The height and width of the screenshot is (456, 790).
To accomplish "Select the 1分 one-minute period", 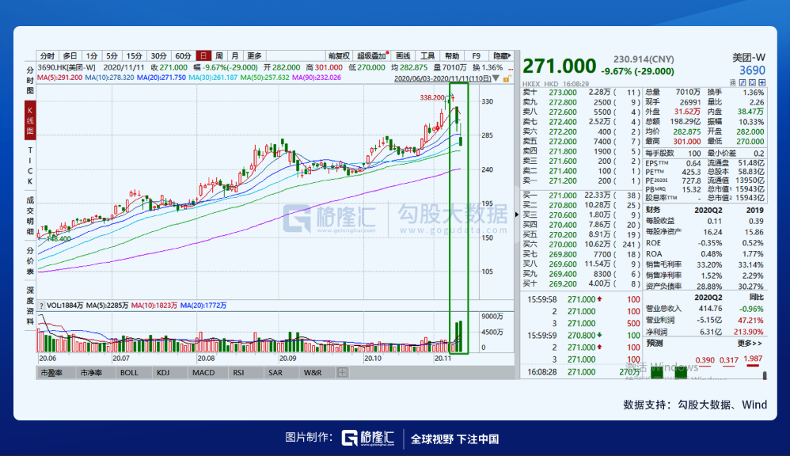I will [91, 56].
